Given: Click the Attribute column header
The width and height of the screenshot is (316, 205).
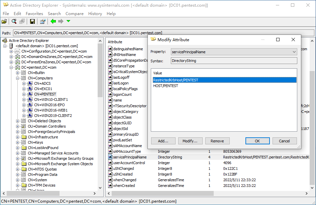Looking at the screenshot, I should (x=115, y=42).
